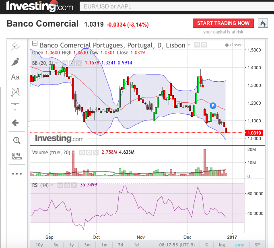Select the 7d time range

[120, 245]
